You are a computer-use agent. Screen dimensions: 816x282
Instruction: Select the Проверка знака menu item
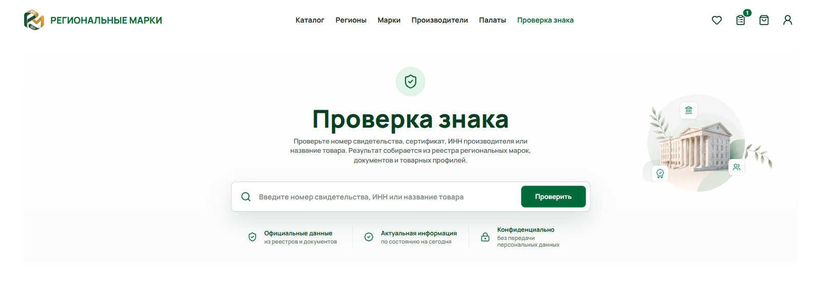tap(546, 20)
